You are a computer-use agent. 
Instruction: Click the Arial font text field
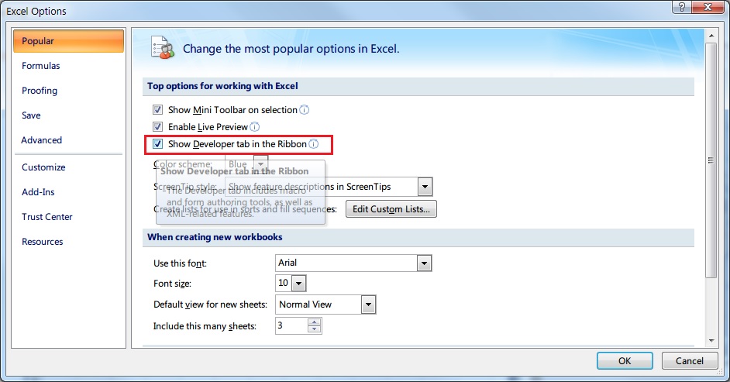(x=346, y=263)
